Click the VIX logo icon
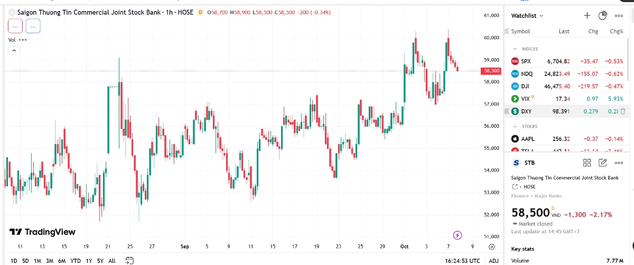Image resolution: width=634 pixels, height=265 pixels. click(515, 99)
